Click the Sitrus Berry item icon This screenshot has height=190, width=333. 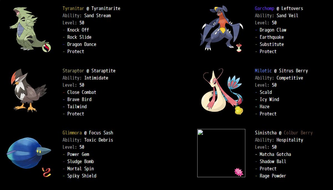239,110
